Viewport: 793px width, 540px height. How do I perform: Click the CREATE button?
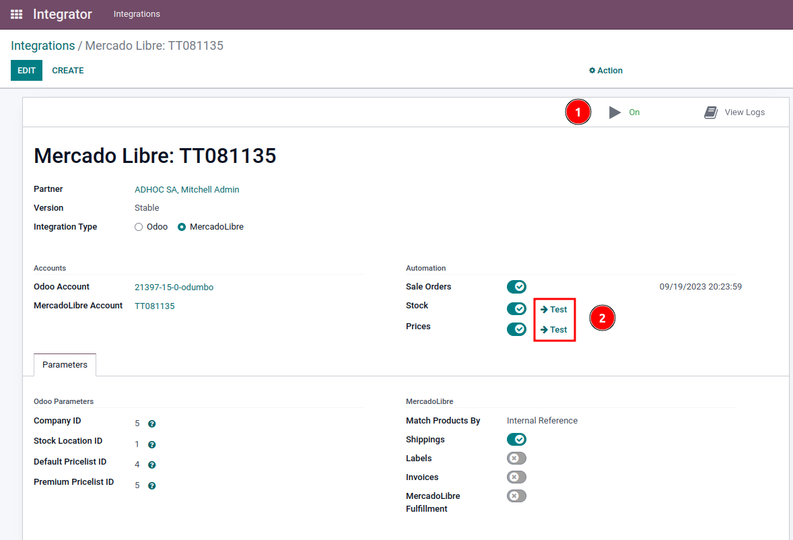point(68,70)
